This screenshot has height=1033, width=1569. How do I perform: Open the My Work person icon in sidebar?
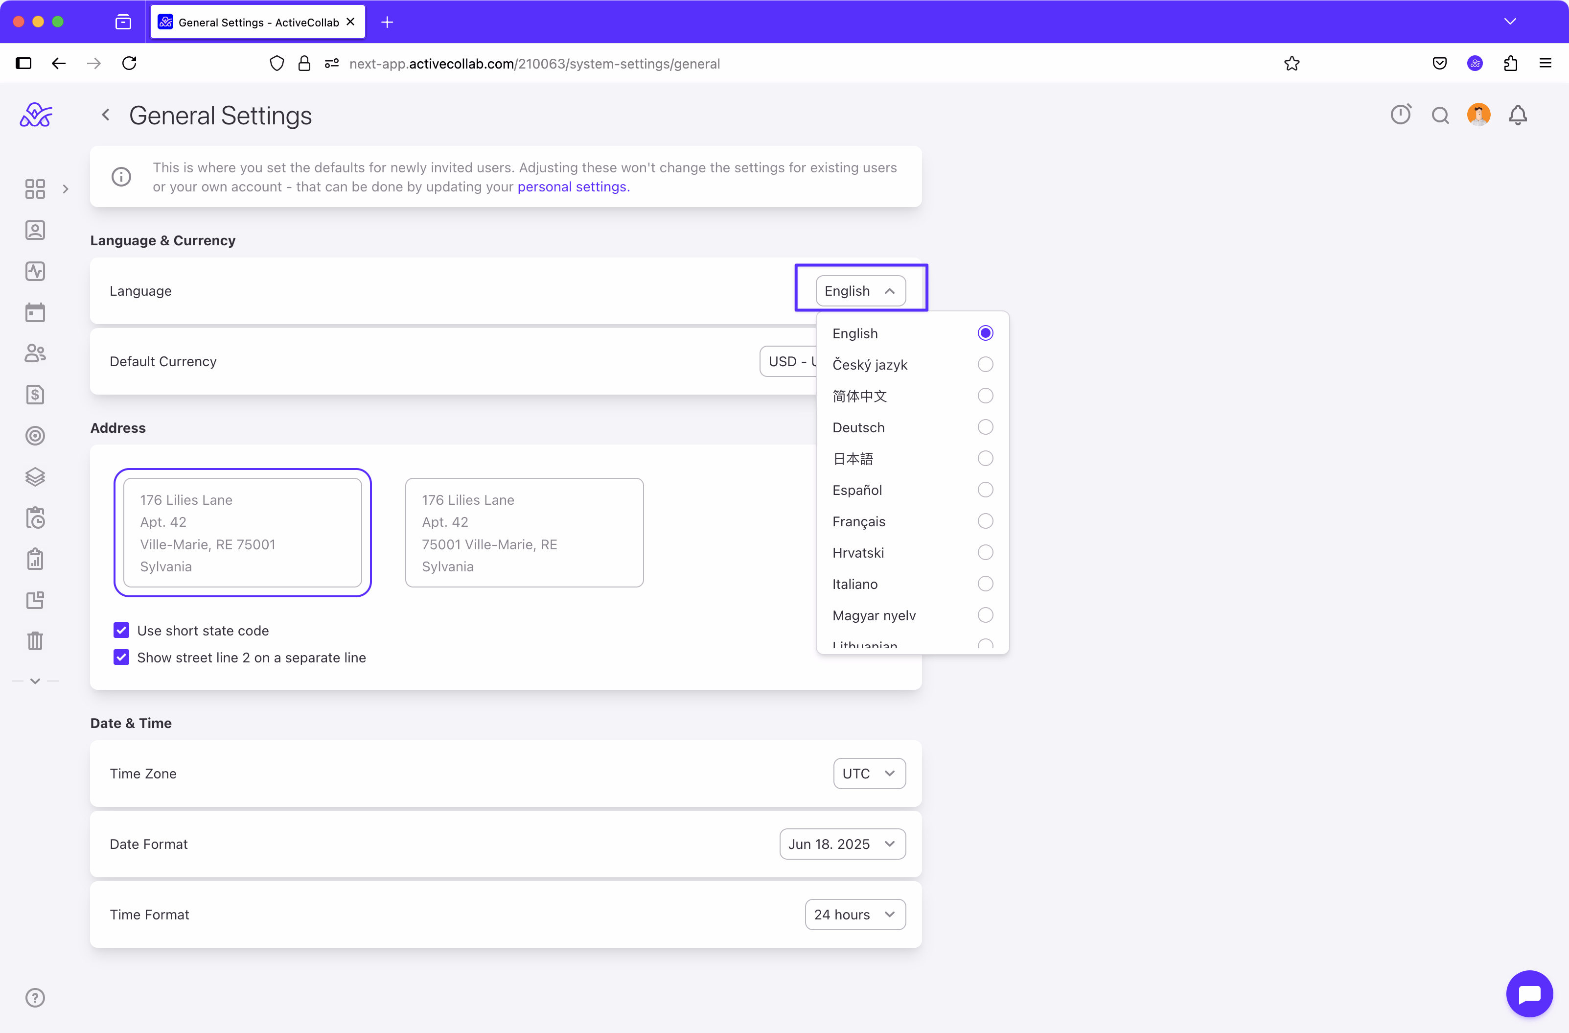tap(35, 230)
